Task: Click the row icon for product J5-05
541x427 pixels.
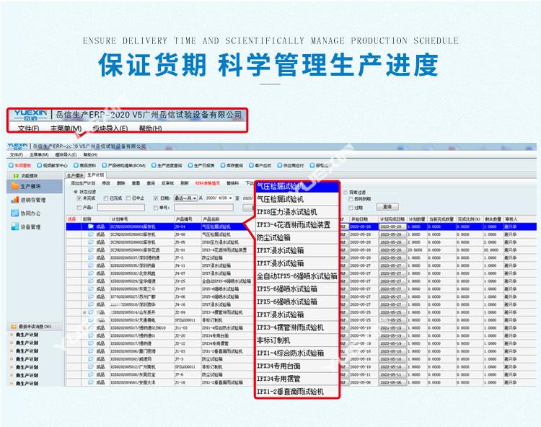Action: tap(91, 242)
